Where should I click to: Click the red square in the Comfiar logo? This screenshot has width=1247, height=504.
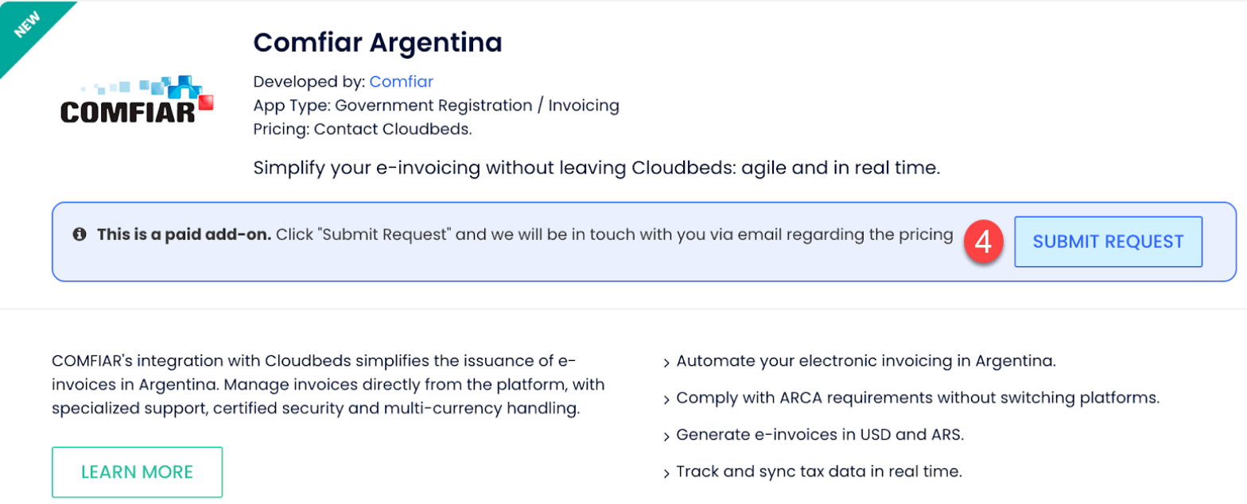click(x=208, y=103)
